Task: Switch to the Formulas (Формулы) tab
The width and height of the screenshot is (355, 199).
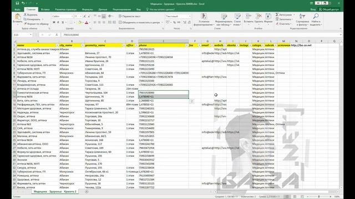Action: click(88, 9)
